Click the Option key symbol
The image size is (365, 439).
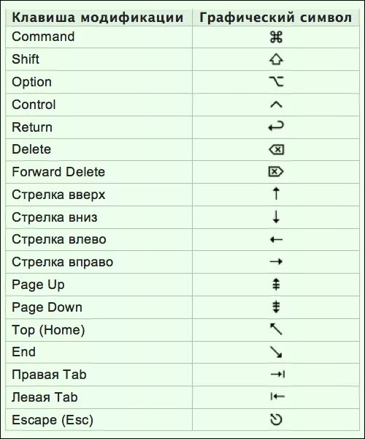(276, 81)
